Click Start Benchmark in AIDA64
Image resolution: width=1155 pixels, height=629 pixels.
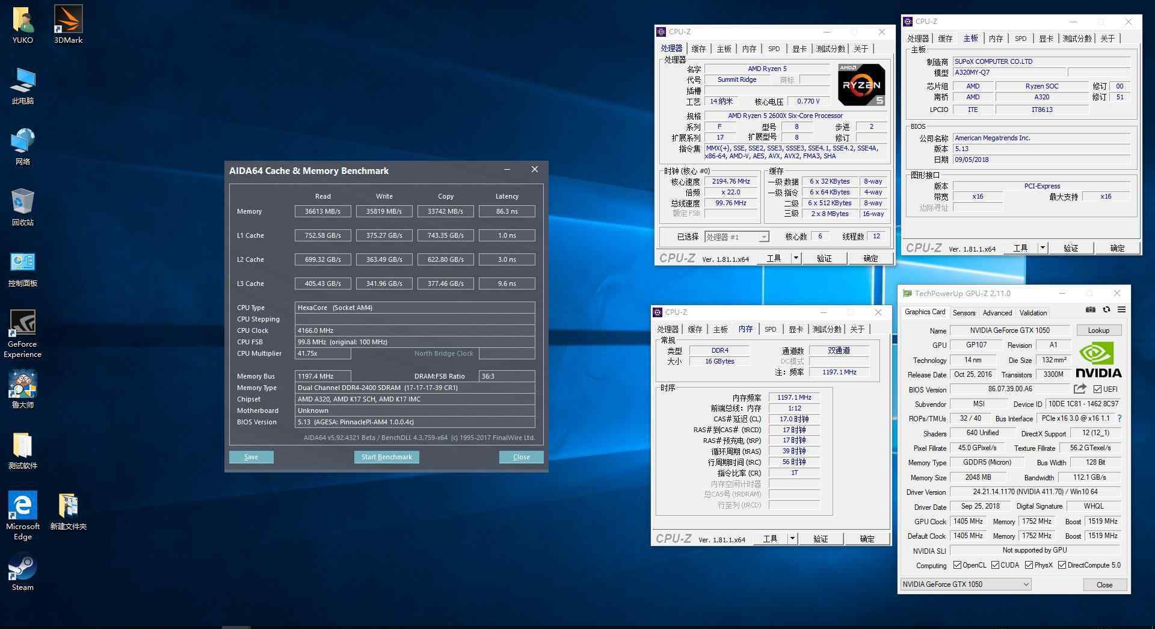click(387, 457)
